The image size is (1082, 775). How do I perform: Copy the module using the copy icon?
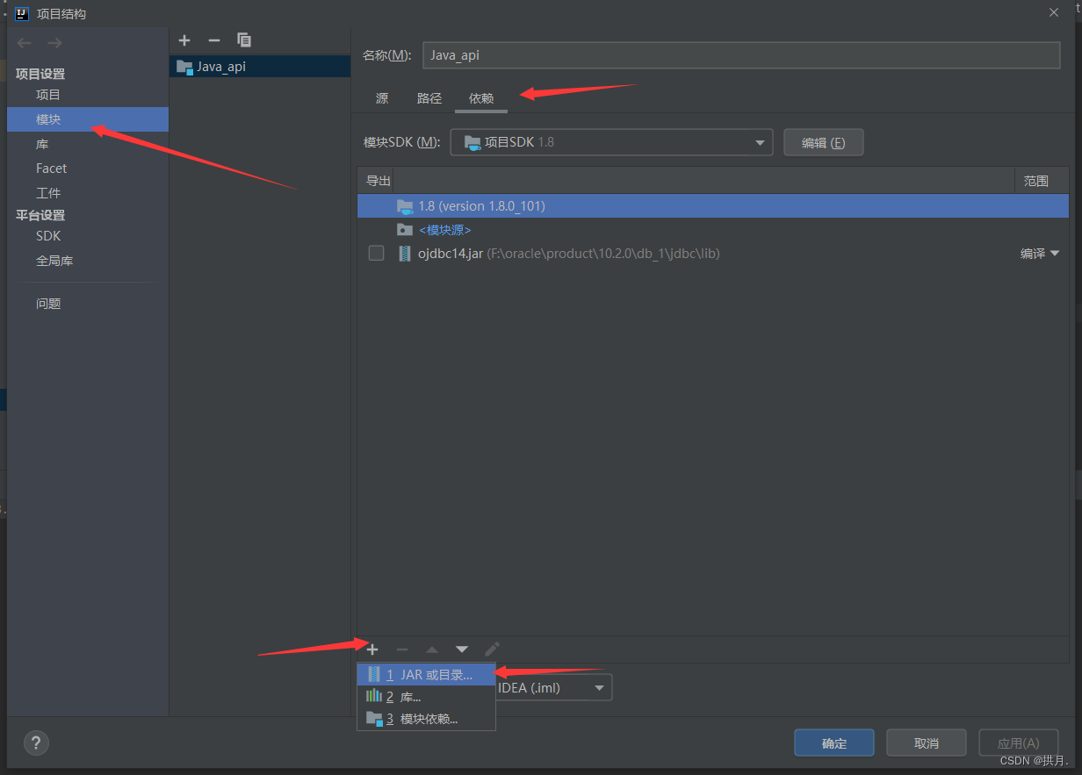point(243,40)
